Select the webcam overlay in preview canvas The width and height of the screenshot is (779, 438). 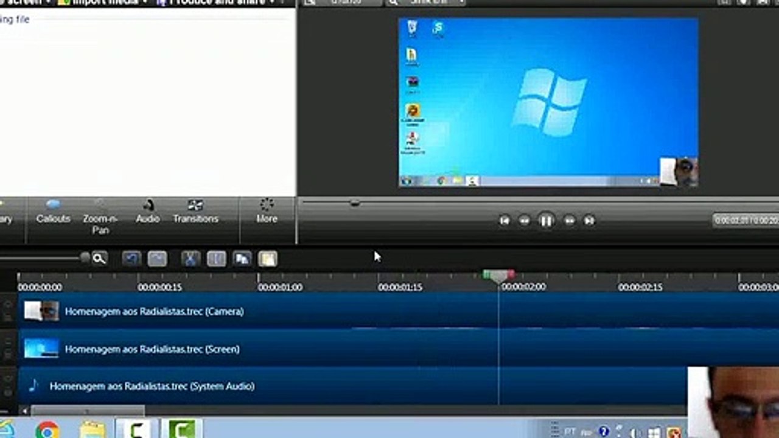[679, 171]
